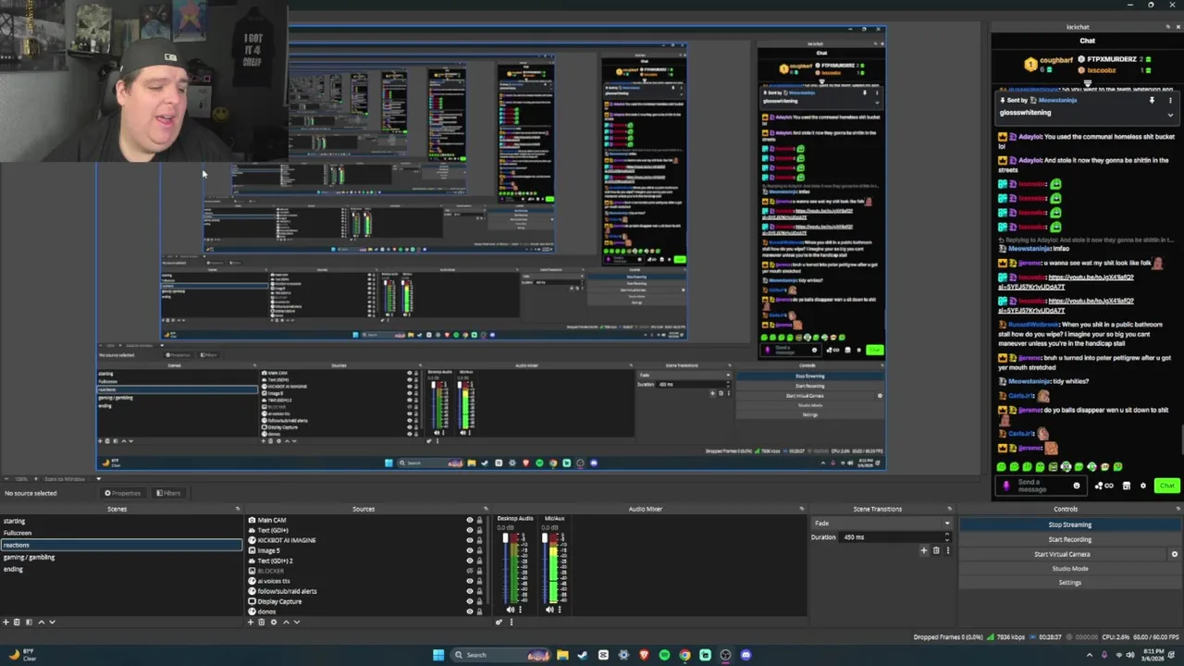Click Start Virtual Camera button

[x=1062, y=554]
